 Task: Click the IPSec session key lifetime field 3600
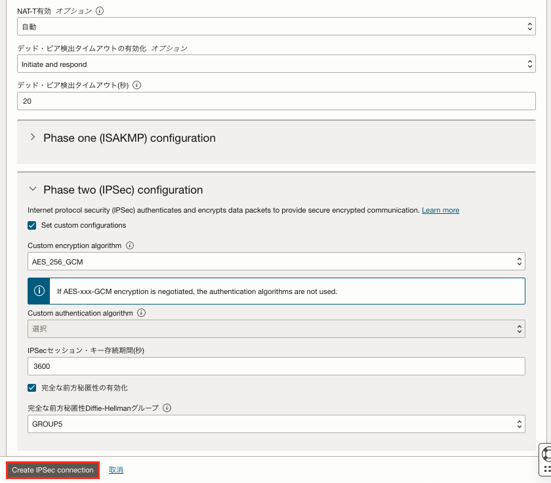pos(276,366)
